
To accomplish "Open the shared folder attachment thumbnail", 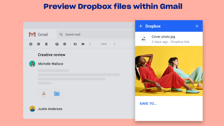I will click(57, 94).
